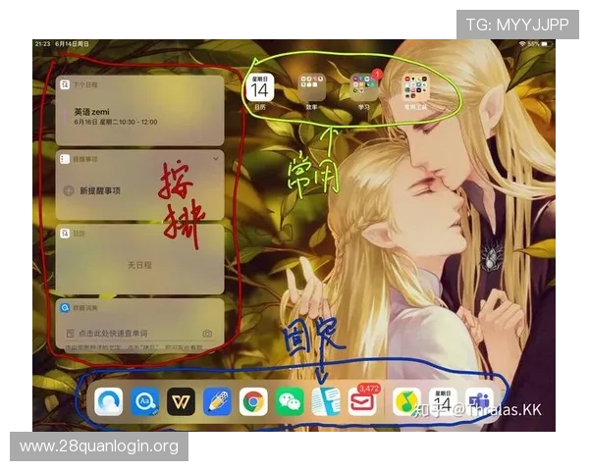Open the 英语 zemi event in the 下个日程 widget
The image size is (589, 471).
116,117
